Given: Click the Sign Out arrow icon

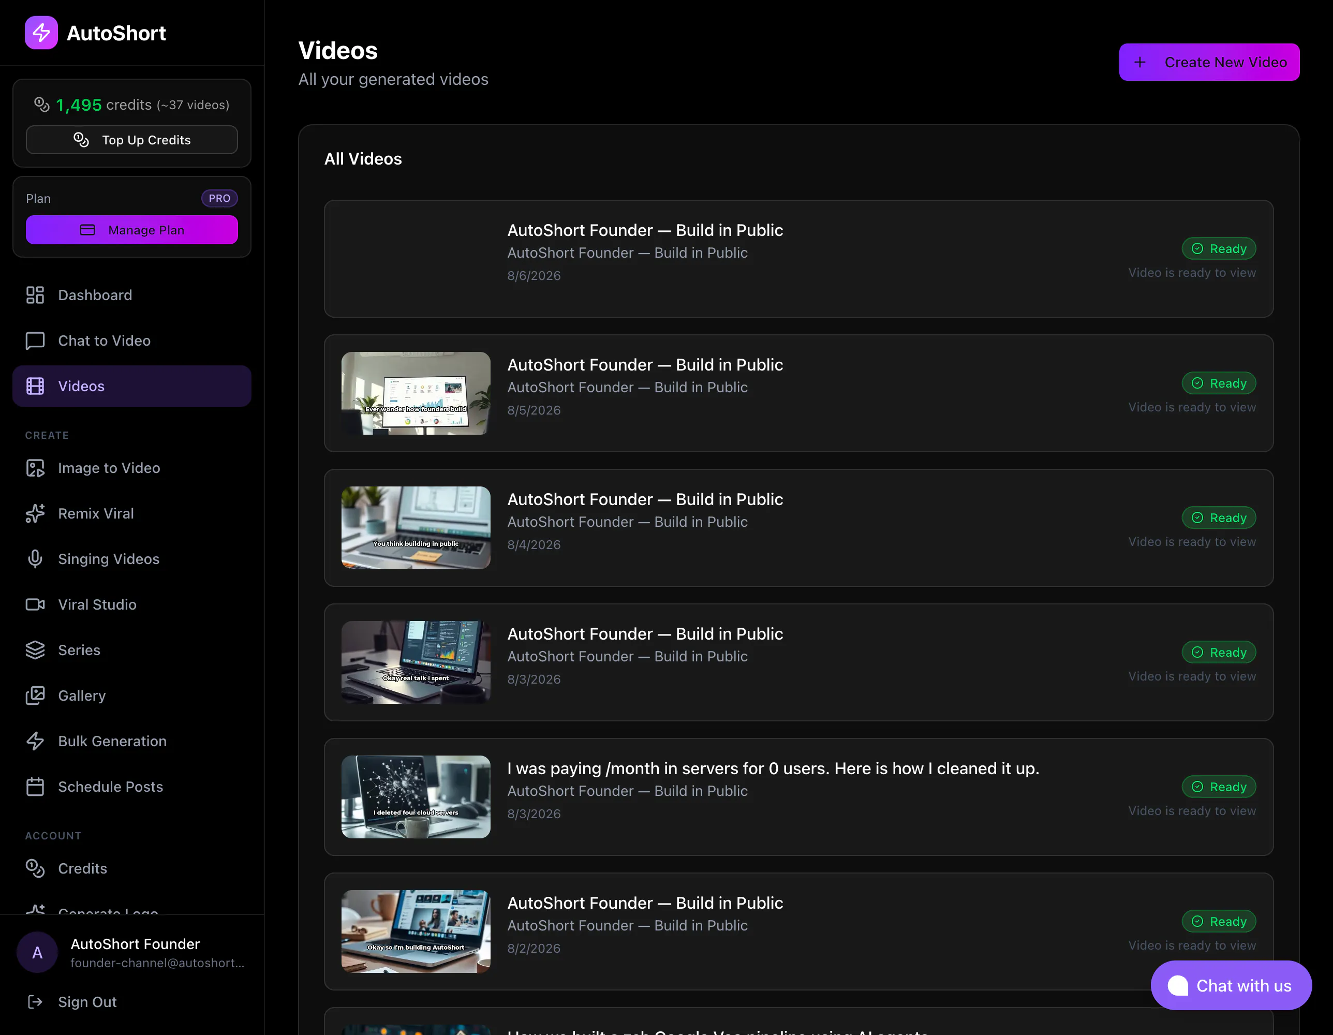Looking at the screenshot, I should pos(35,1002).
